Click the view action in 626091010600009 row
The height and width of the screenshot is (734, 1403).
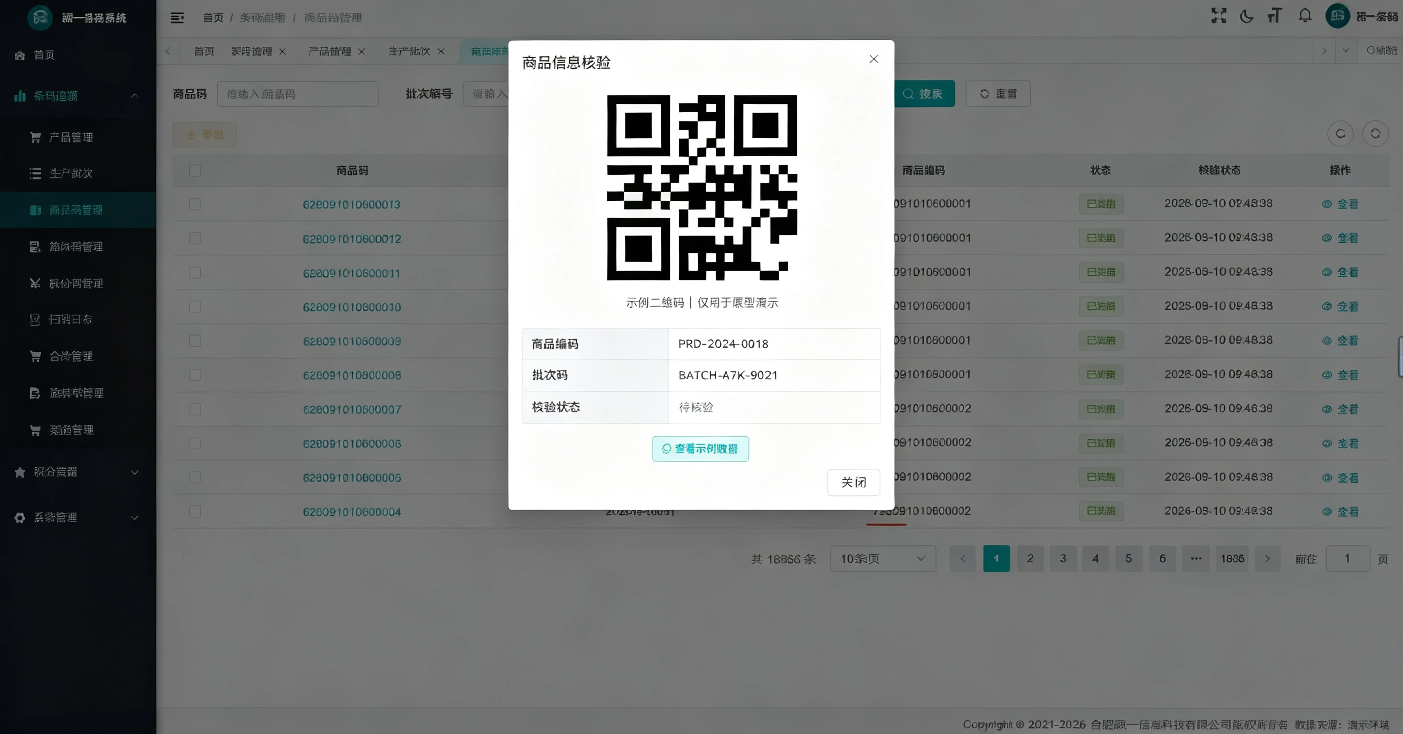1340,341
